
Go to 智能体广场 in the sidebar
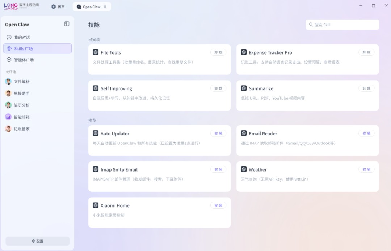(x=24, y=60)
